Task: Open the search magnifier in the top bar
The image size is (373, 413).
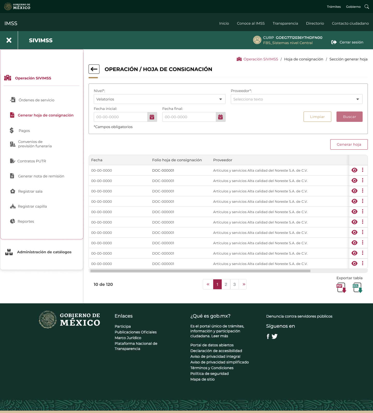Action: click(367, 7)
